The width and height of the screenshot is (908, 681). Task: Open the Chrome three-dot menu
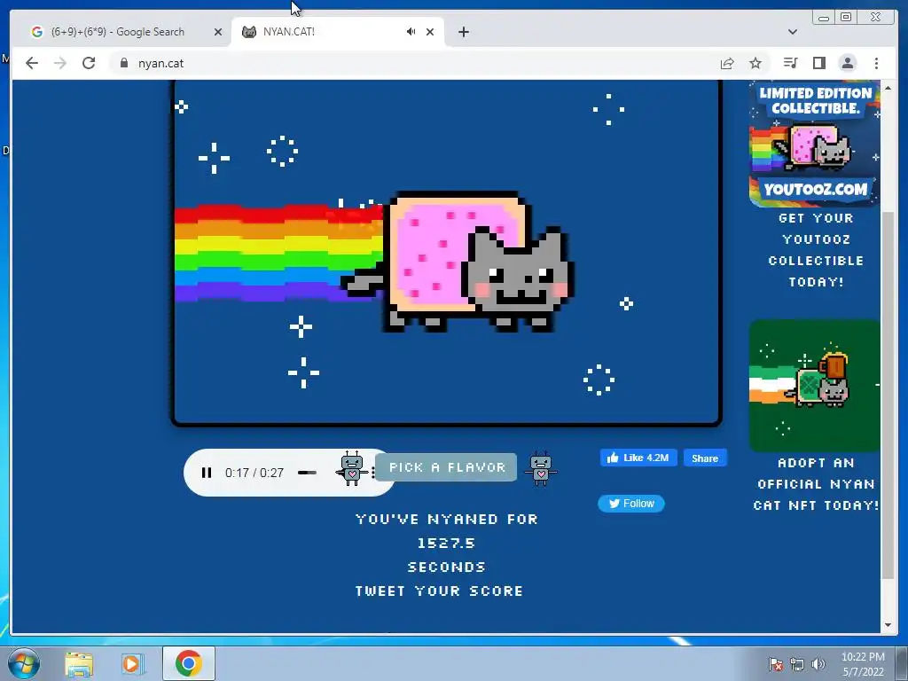coord(876,63)
